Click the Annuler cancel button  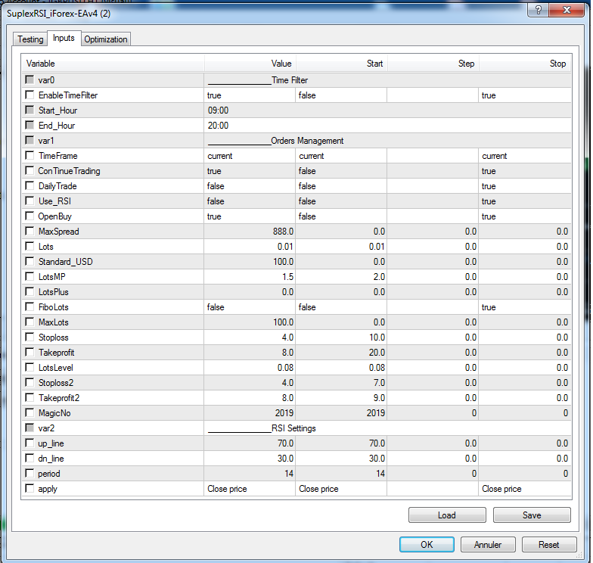488,545
